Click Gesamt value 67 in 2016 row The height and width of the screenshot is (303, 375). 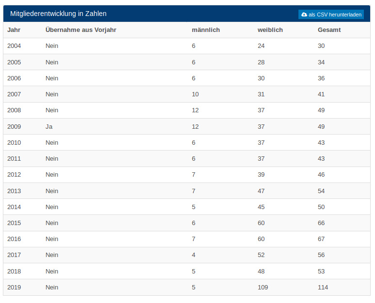point(321,239)
